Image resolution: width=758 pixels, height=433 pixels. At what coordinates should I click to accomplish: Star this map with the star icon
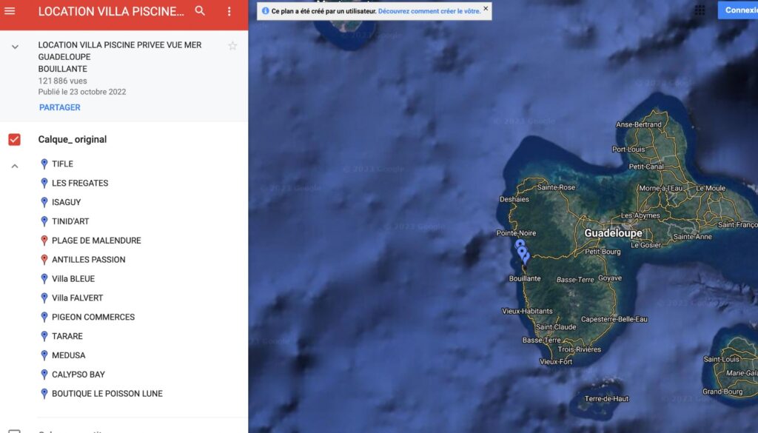click(232, 46)
